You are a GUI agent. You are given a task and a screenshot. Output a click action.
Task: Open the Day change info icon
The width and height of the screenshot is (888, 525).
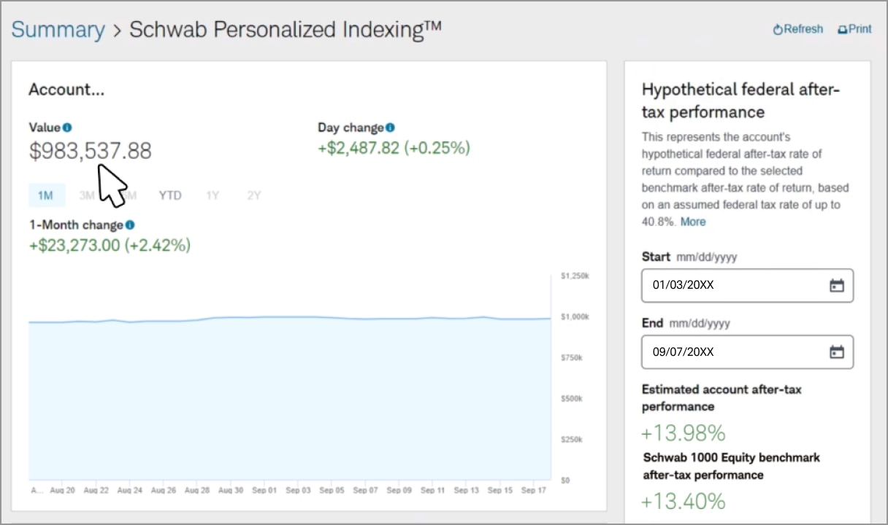[390, 128]
